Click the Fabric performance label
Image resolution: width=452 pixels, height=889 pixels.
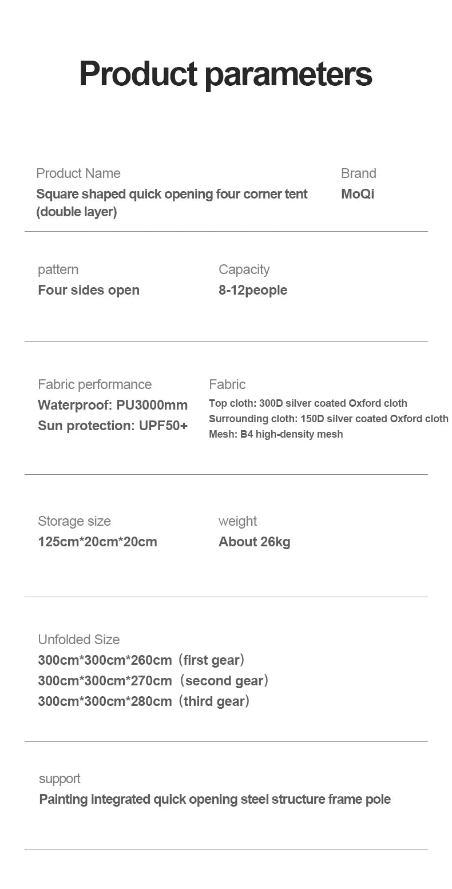click(x=94, y=384)
